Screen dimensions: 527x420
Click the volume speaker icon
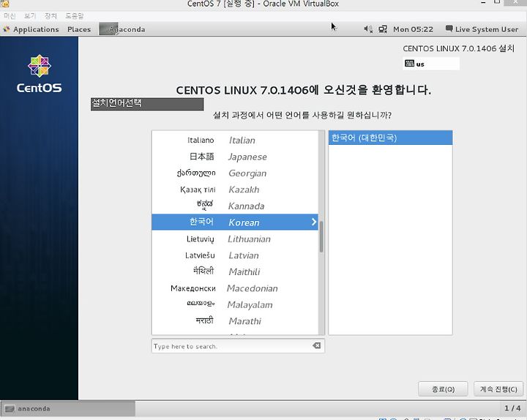click(368, 29)
